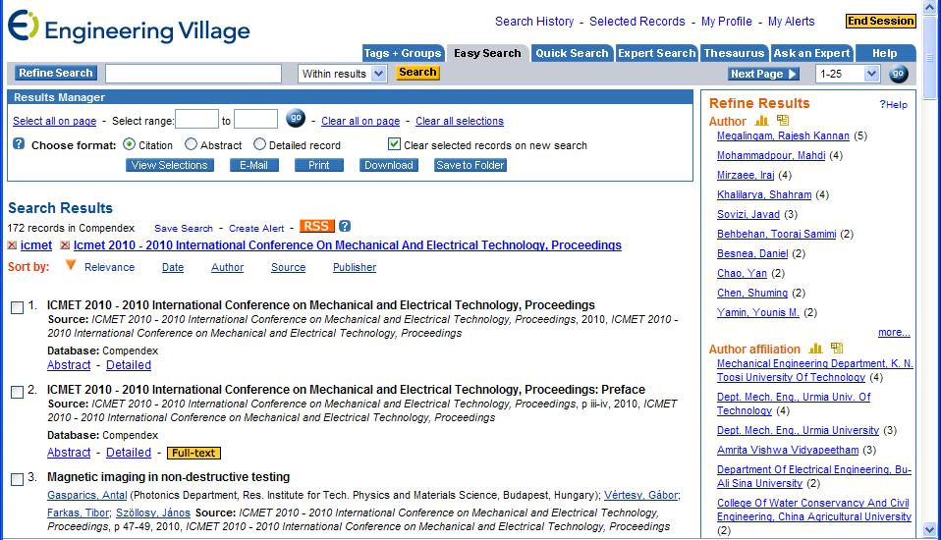Check the box for Magnetic imaging result
941x540 pixels.
[18, 479]
